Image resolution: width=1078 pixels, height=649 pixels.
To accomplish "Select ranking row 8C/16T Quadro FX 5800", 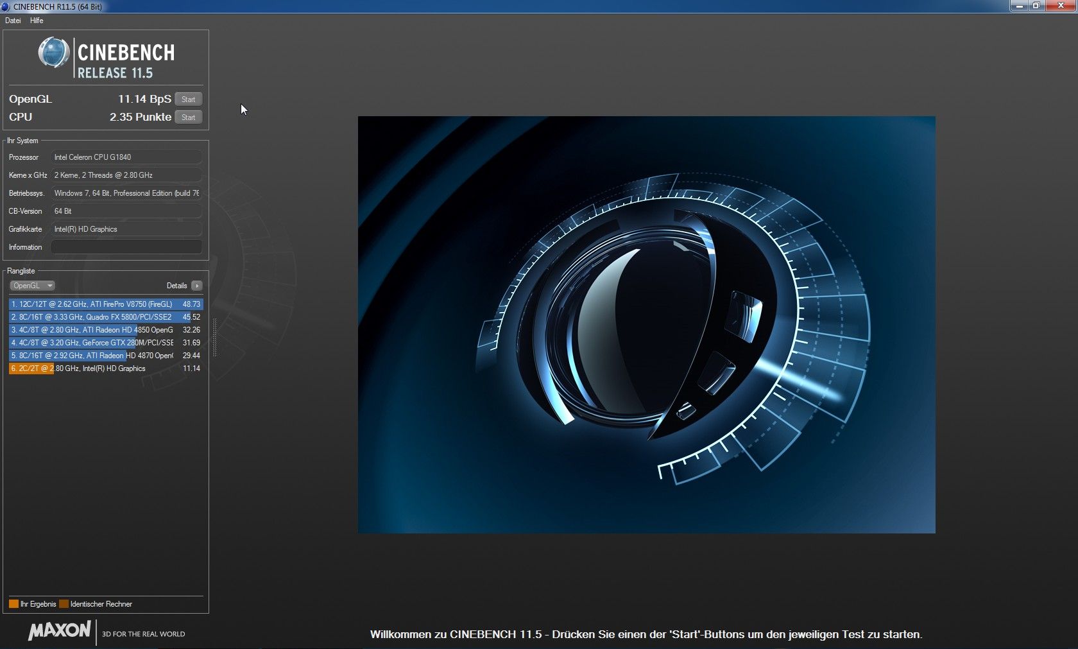I will pyautogui.click(x=106, y=317).
